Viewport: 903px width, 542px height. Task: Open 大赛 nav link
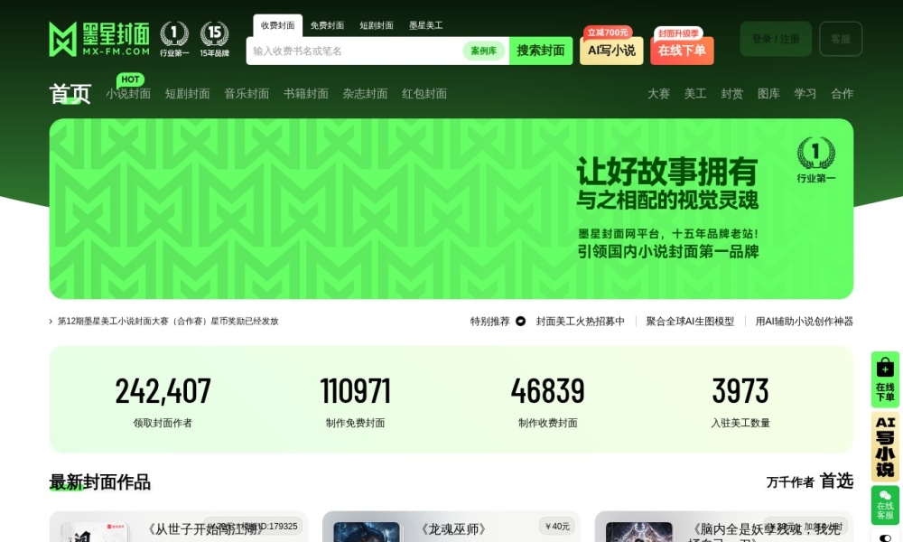pos(659,94)
